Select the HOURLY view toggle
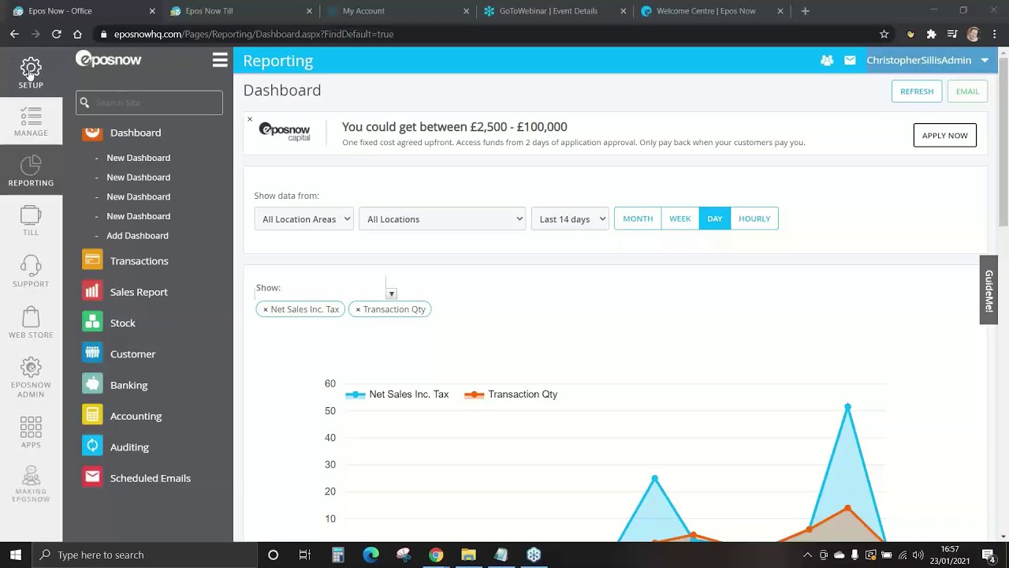This screenshot has width=1009, height=568. pos(754,219)
